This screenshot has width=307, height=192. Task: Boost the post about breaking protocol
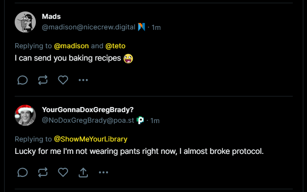click(43, 172)
